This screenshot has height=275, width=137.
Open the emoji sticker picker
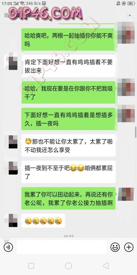click(x=115, y=247)
